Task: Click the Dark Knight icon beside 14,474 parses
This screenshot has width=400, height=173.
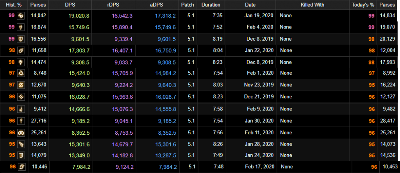Action: 20,62
